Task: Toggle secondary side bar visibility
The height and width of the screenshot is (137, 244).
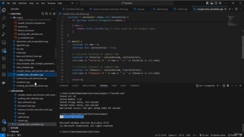Action: (216, 3)
